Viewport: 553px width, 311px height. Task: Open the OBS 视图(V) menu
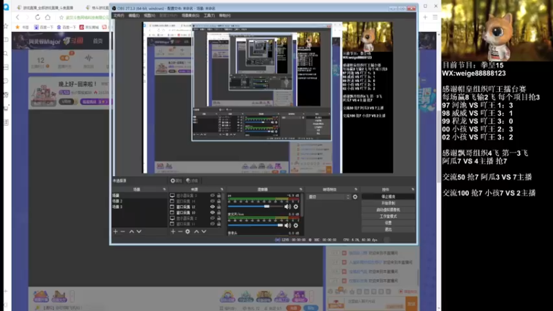click(x=149, y=15)
